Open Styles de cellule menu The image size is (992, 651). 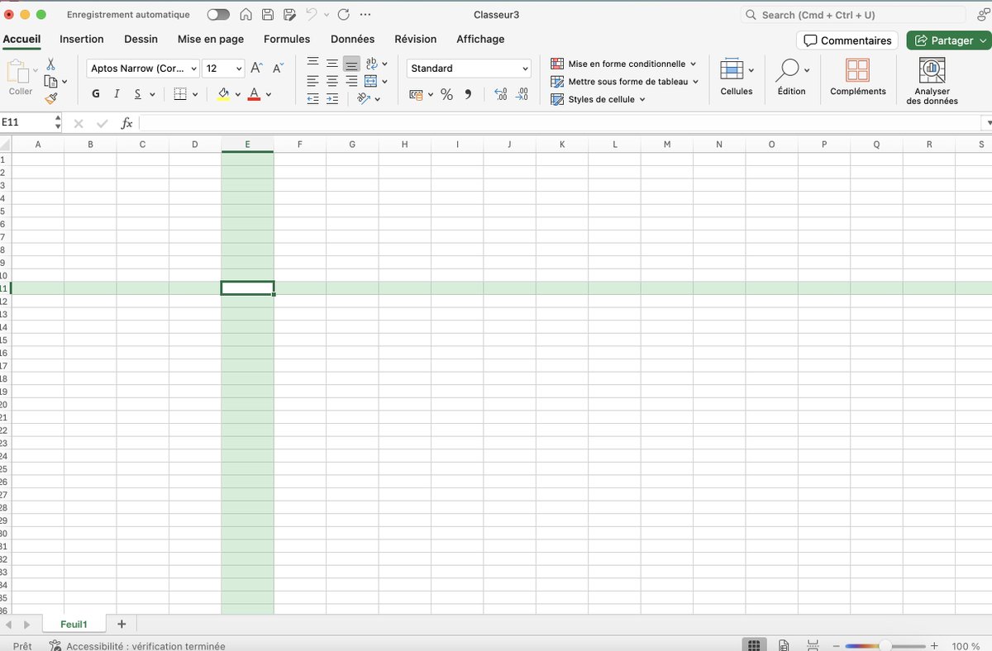click(x=599, y=99)
